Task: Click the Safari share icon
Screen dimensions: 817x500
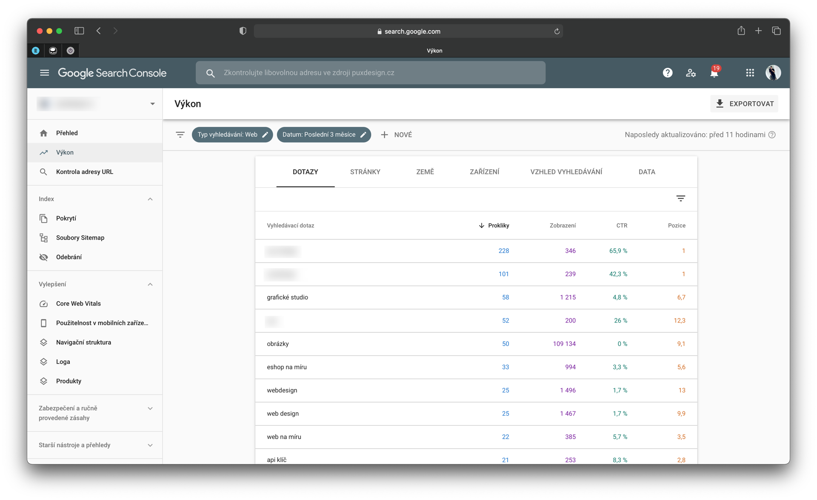Action: tap(741, 31)
